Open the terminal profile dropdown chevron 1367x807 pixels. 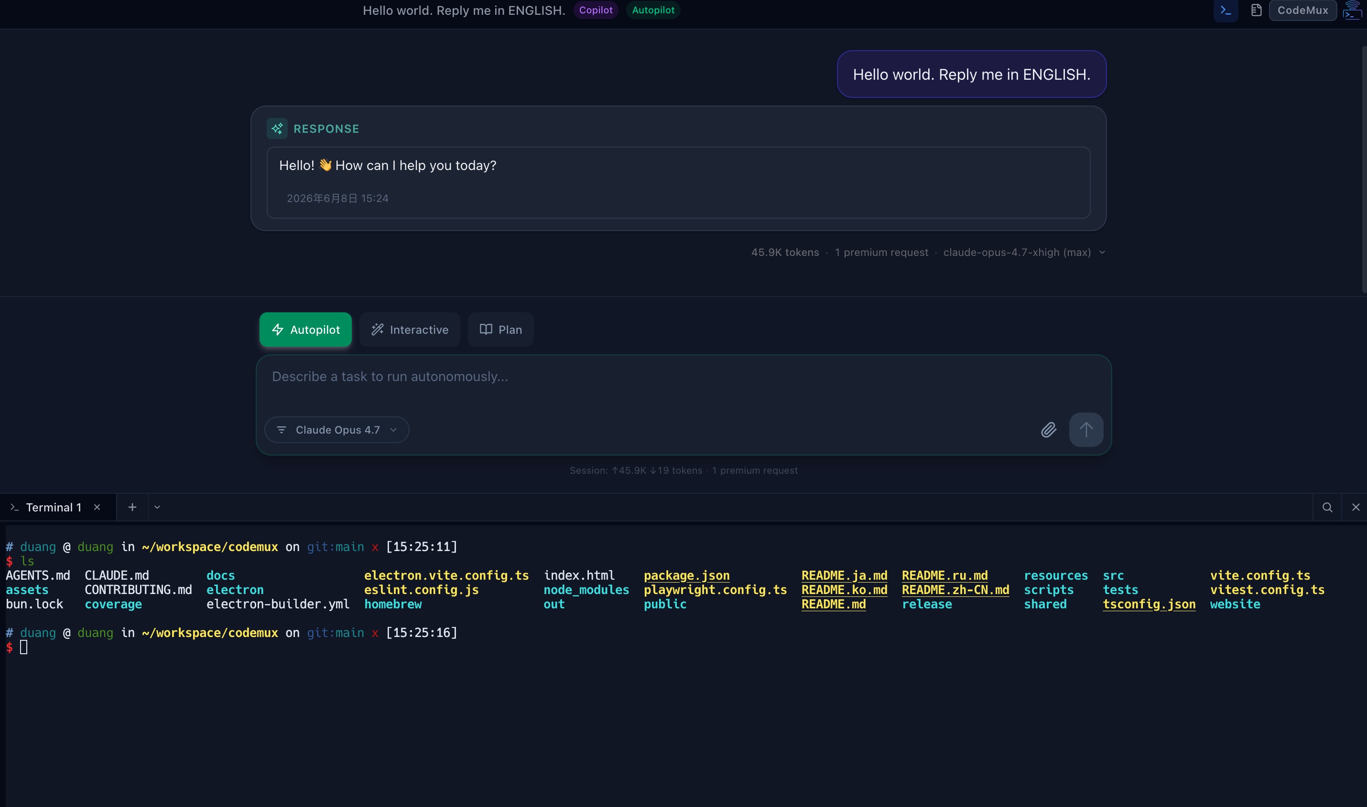[x=157, y=508]
